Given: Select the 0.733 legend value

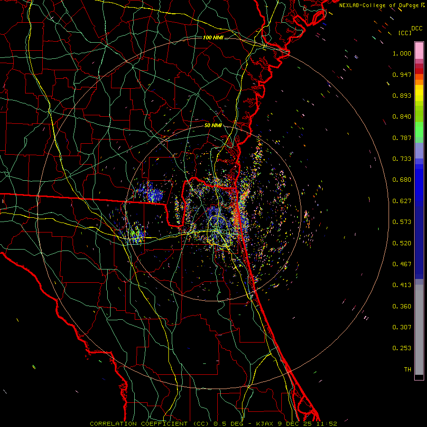Looking at the screenshot, I should pos(402,159).
